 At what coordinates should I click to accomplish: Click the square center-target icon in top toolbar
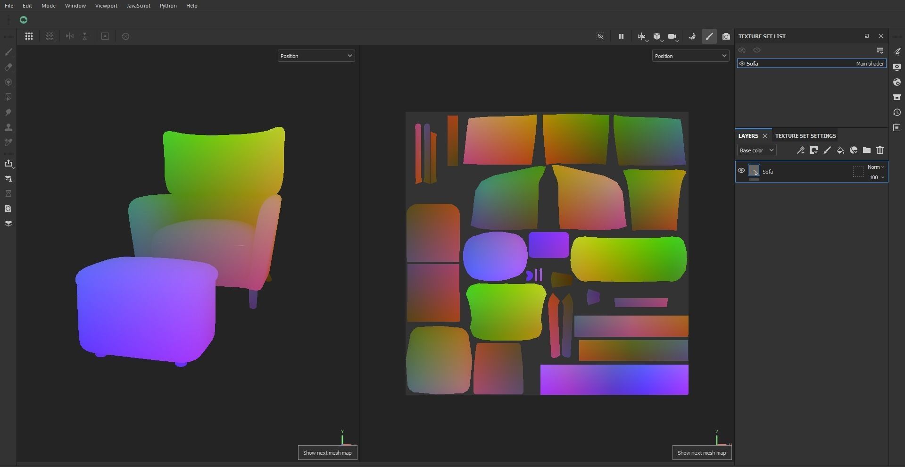click(x=105, y=36)
